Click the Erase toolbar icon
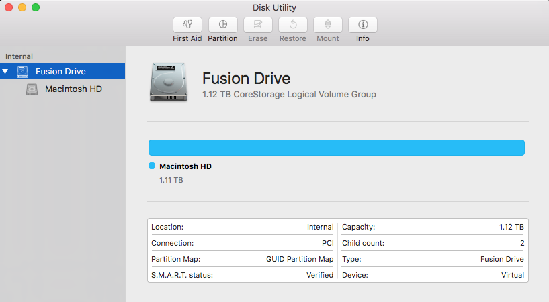 (x=257, y=24)
